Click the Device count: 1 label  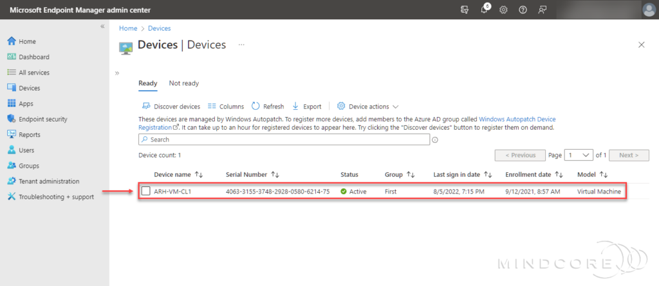click(x=160, y=155)
